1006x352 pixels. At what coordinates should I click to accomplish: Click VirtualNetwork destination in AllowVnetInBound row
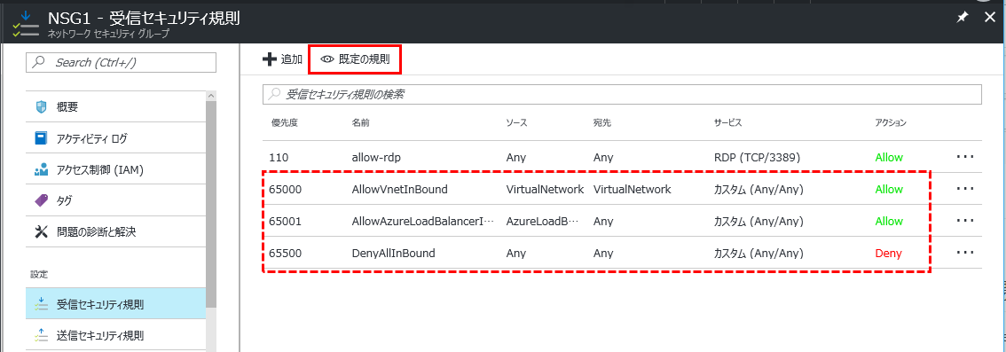[633, 190]
